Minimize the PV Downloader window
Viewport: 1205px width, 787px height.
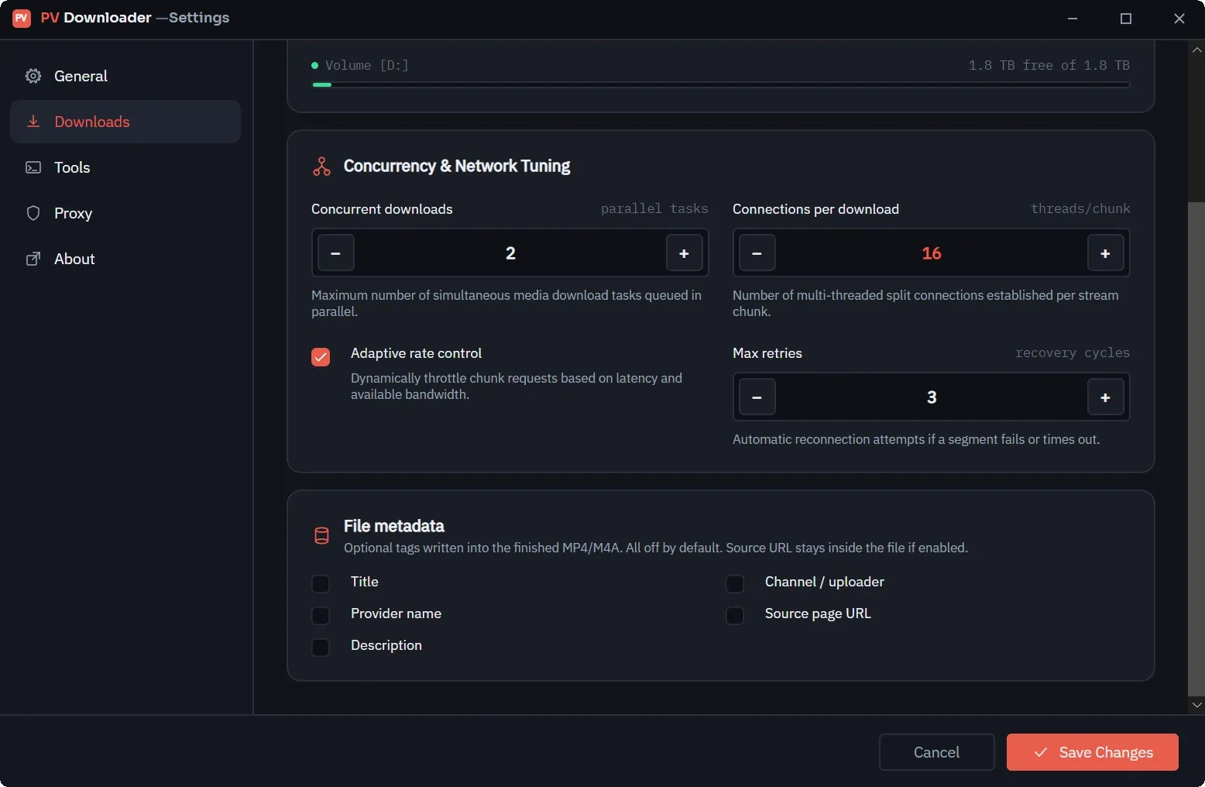click(1073, 19)
